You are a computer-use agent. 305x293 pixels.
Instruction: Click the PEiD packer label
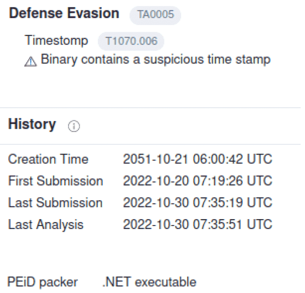43,282
